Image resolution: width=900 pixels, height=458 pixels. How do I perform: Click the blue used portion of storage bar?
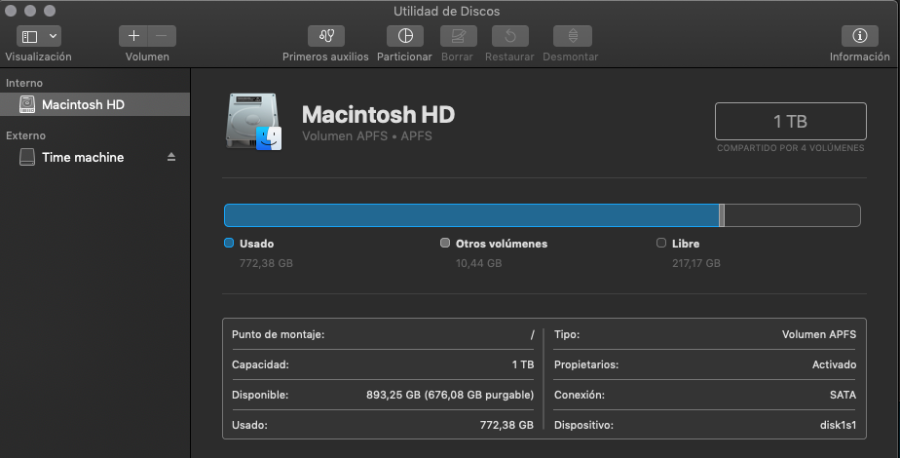point(471,215)
